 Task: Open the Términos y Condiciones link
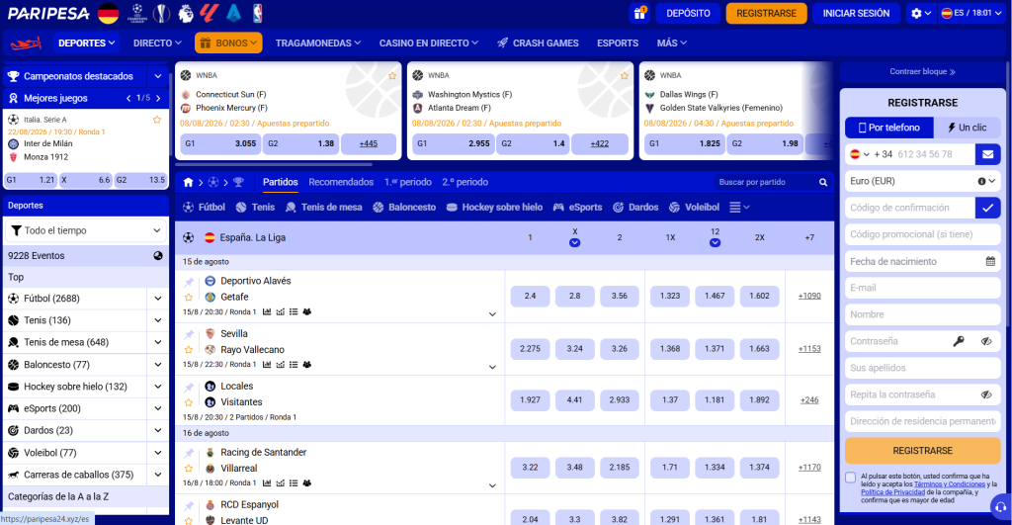(x=950, y=484)
